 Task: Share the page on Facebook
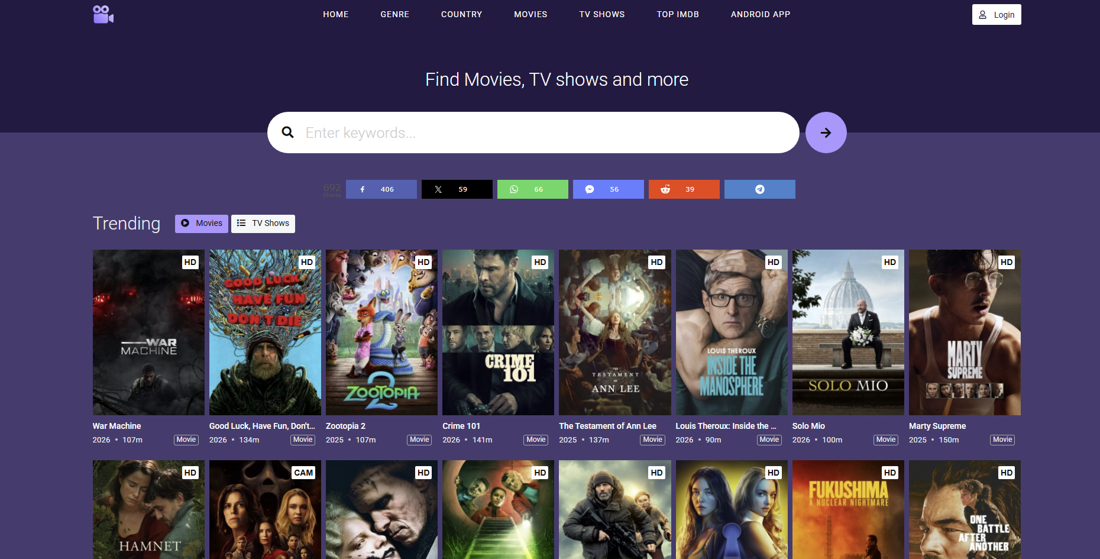pyautogui.click(x=381, y=189)
